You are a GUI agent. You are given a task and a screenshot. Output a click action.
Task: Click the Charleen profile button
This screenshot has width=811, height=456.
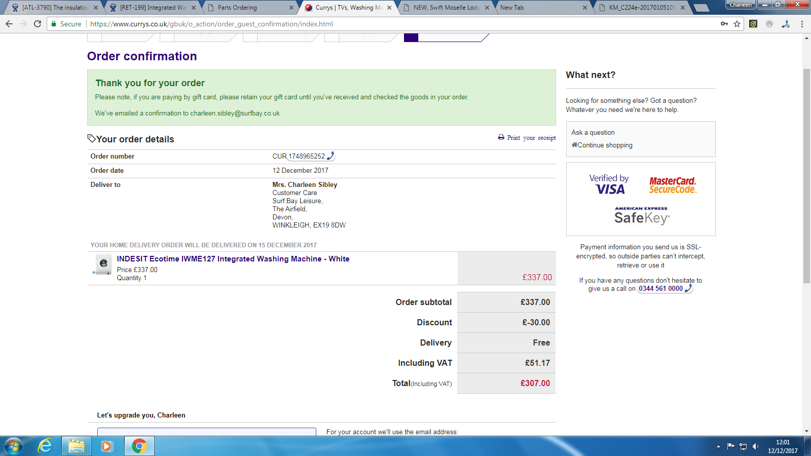tap(741, 5)
